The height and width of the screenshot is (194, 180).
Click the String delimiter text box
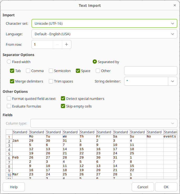146,81
